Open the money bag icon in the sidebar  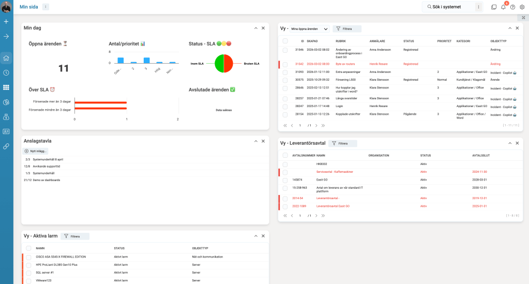(6, 117)
